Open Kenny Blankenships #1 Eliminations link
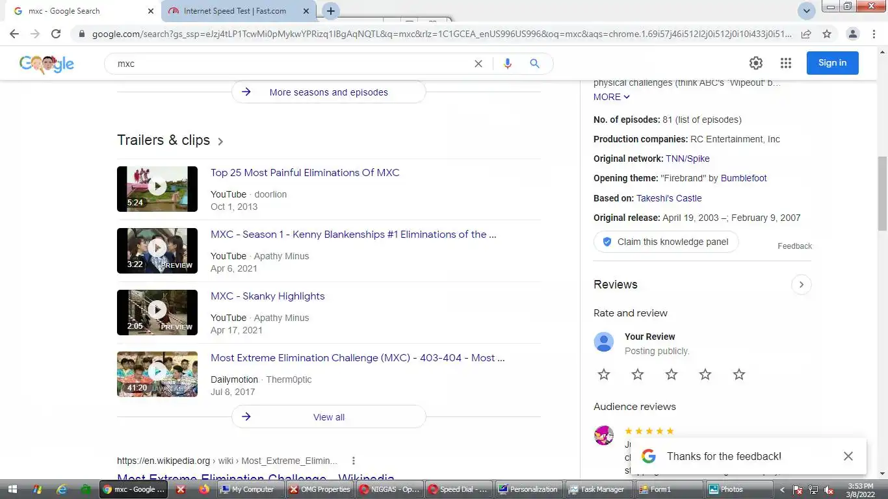The image size is (888, 499). pos(354,235)
